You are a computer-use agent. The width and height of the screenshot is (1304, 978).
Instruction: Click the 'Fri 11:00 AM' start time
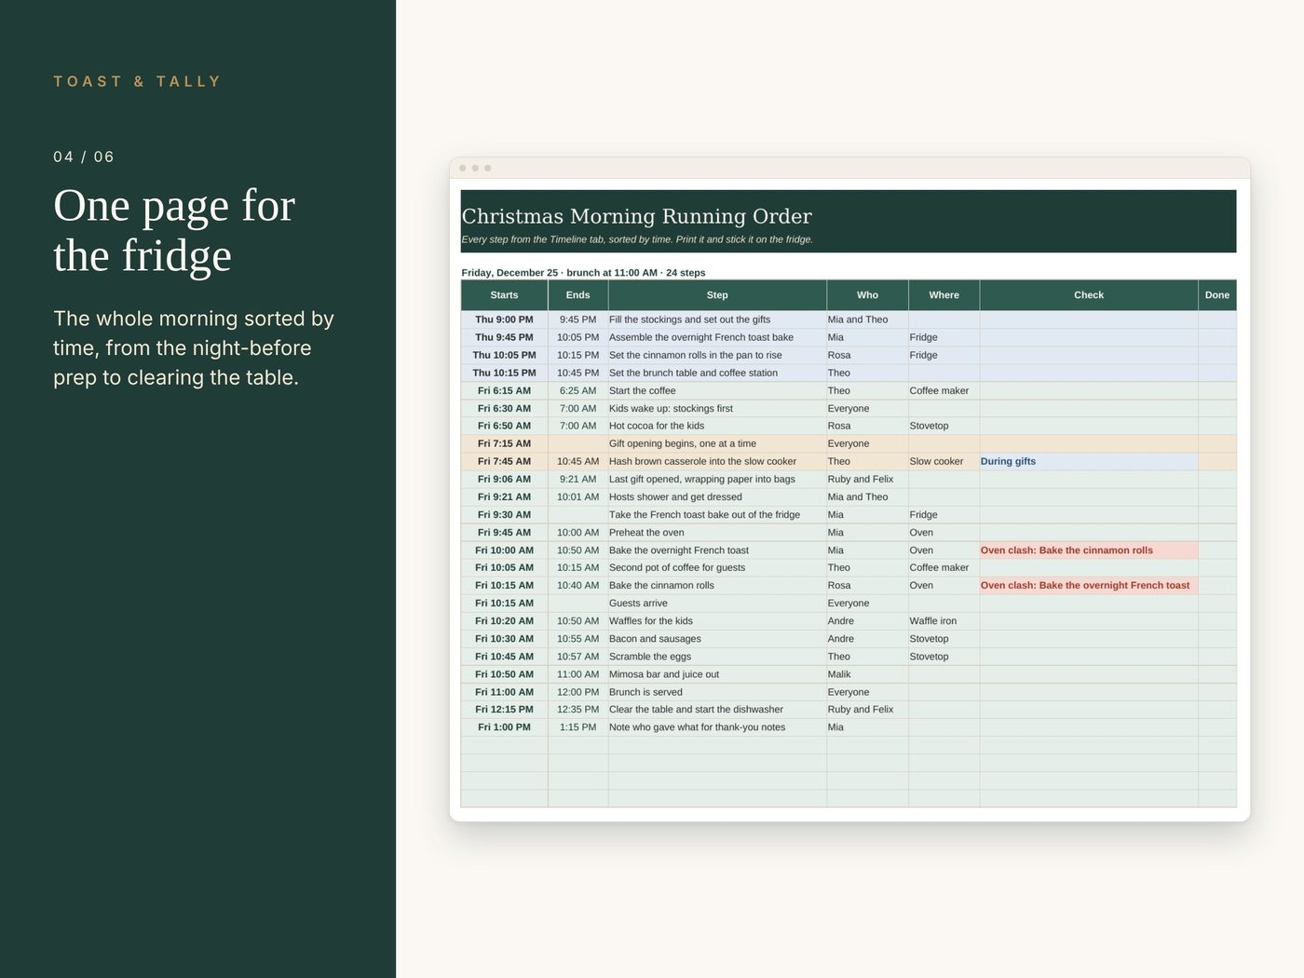coord(504,692)
